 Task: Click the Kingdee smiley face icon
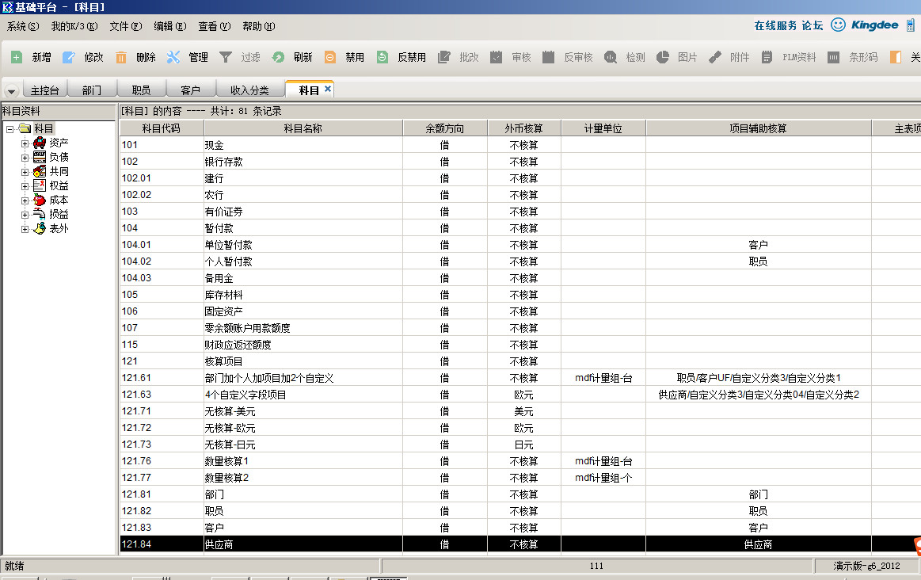[838, 25]
